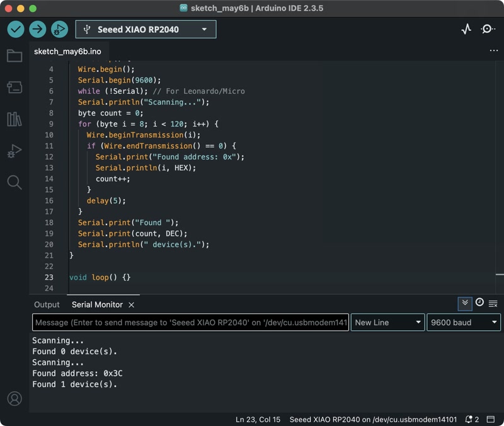Open the Search panel in the sidebar
Viewport: 504px width, 426px height.
coord(14,182)
